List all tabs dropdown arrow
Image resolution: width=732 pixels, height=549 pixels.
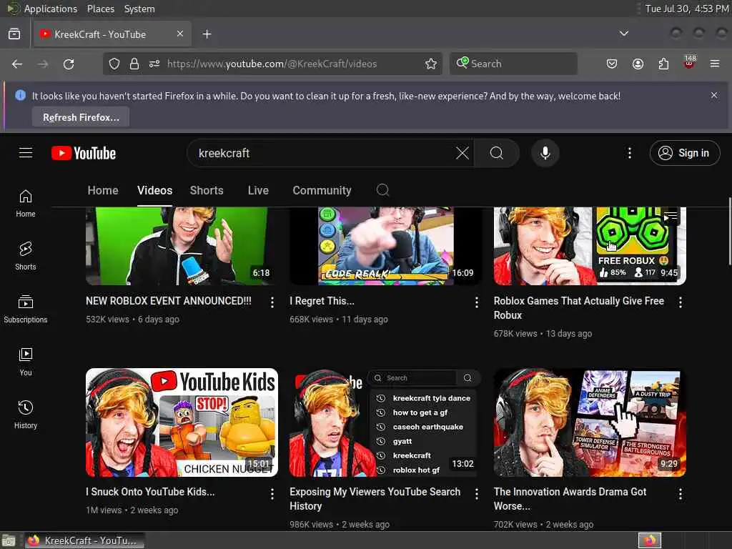click(623, 34)
